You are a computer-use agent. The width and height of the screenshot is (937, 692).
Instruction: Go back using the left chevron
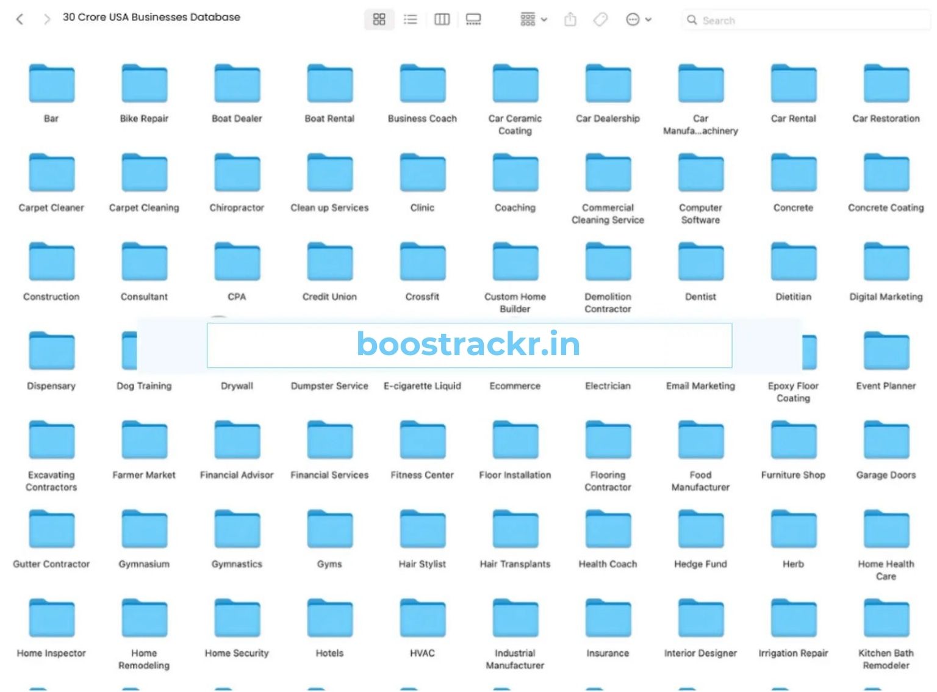(20, 20)
